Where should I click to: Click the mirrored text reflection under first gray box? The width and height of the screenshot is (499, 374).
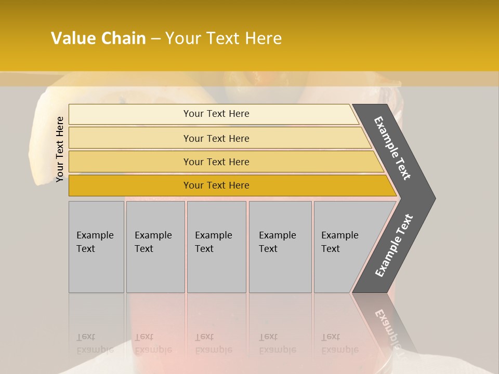[95, 344]
